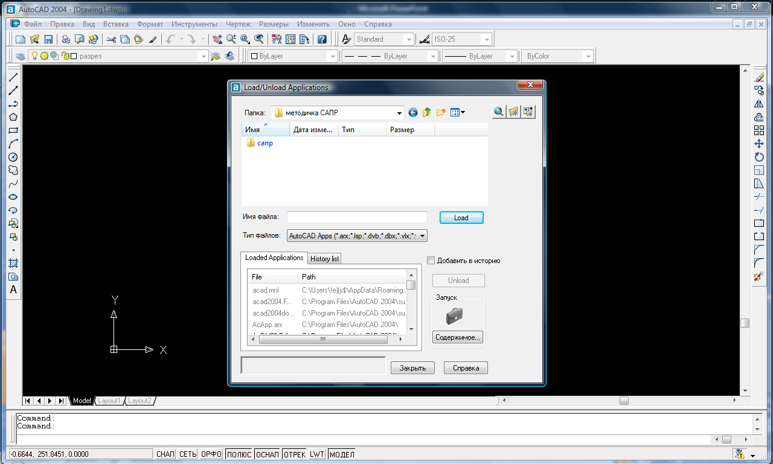Switch to the History list tab
The height and width of the screenshot is (464, 773).
(x=325, y=259)
